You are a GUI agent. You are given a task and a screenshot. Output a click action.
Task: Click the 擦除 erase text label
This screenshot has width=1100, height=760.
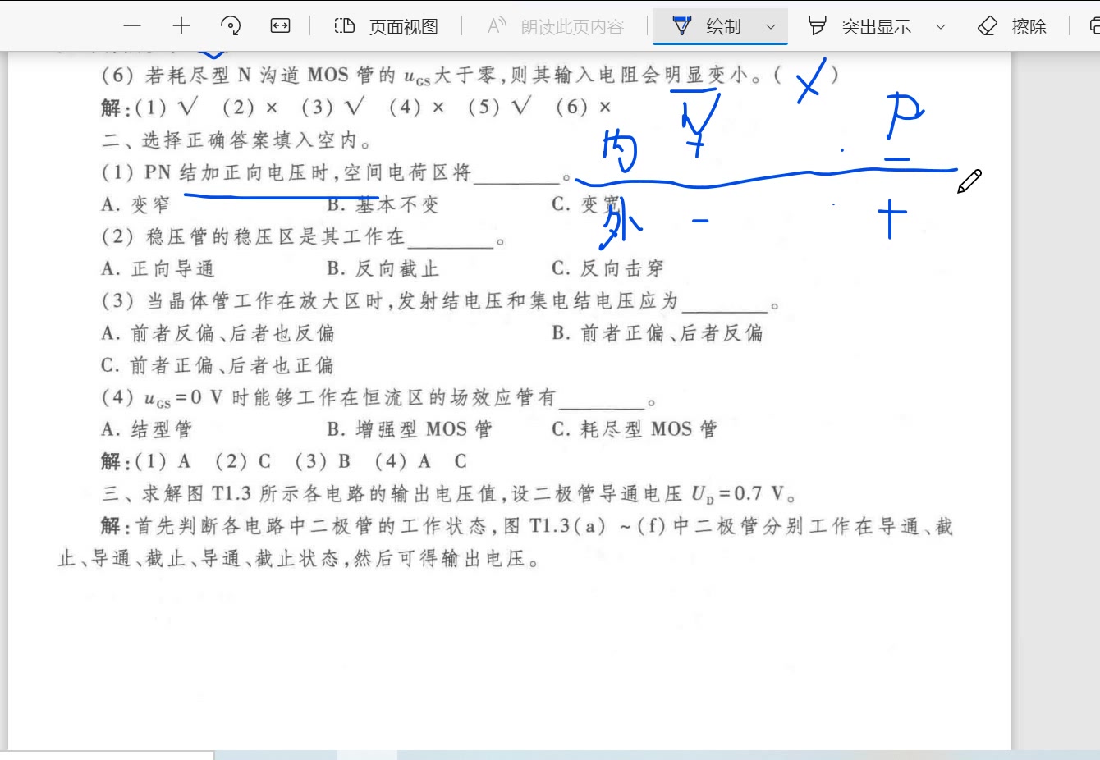pos(1029,25)
